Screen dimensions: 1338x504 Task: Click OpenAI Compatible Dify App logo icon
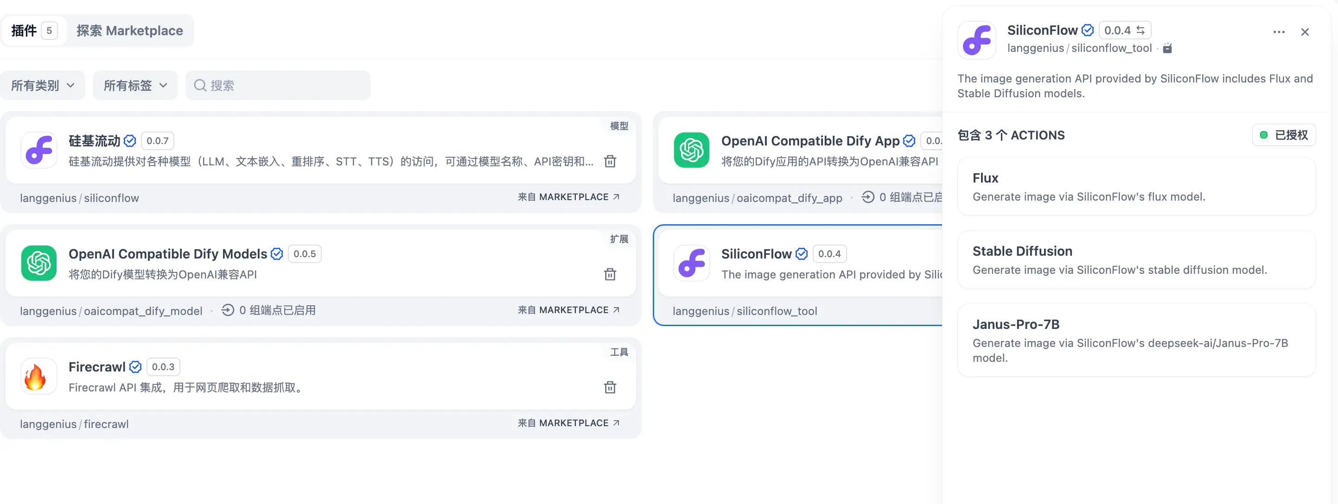[692, 150]
